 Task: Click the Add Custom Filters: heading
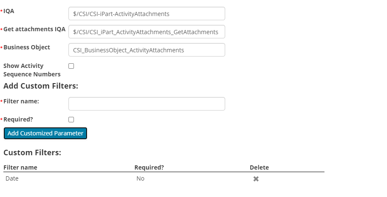point(41,86)
